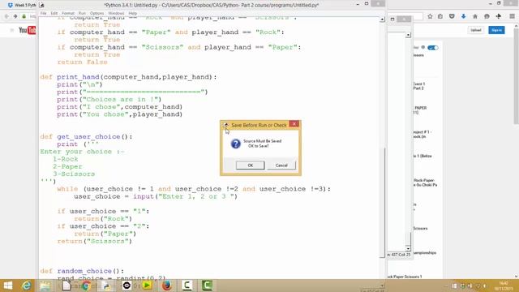The height and width of the screenshot is (292, 519).
Task: Launch Internet Explorer from taskbar
Action: pyautogui.click(x=27, y=286)
